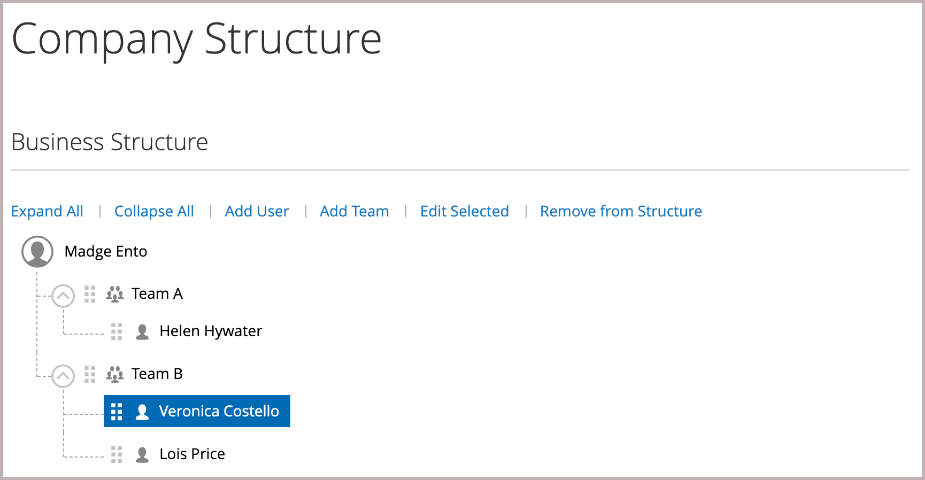Open the Add User action

coord(257,211)
